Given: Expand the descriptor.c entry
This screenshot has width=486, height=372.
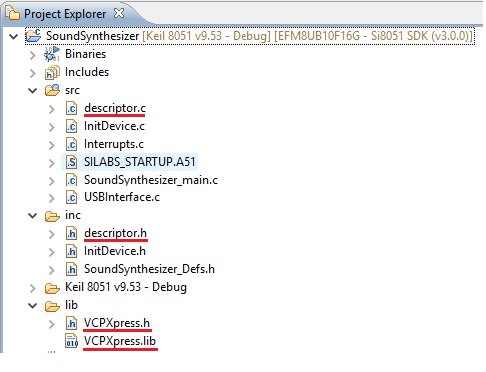Looking at the screenshot, I should (x=52, y=109).
